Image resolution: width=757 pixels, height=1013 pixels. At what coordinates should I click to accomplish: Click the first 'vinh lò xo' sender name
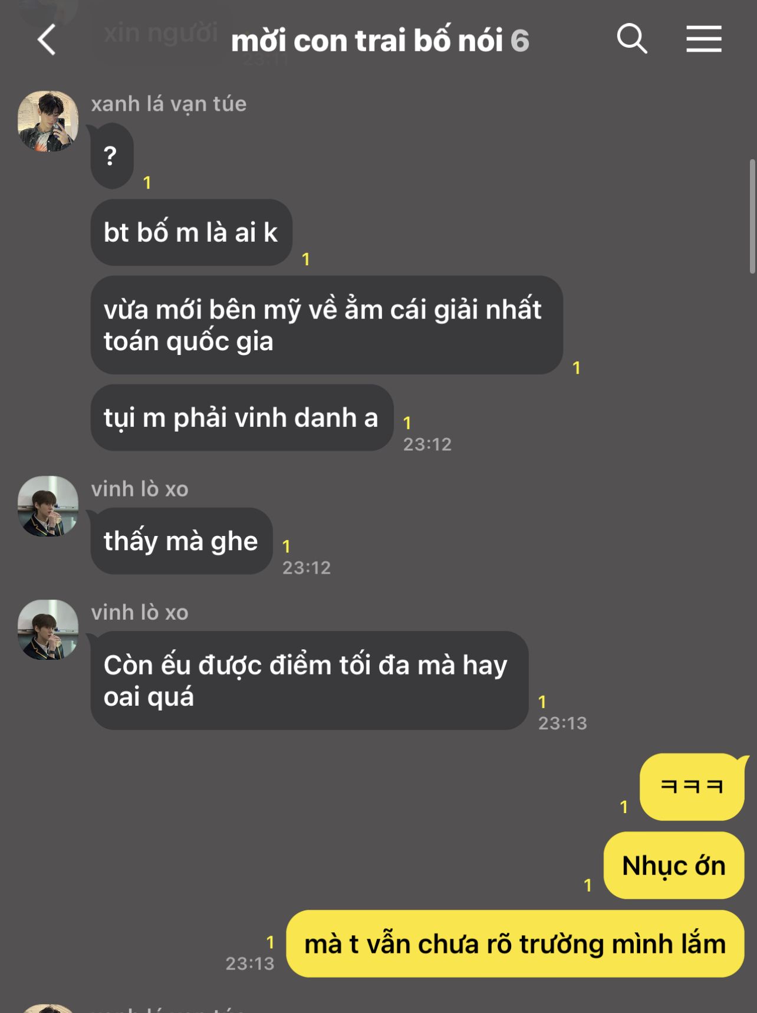(x=140, y=489)
